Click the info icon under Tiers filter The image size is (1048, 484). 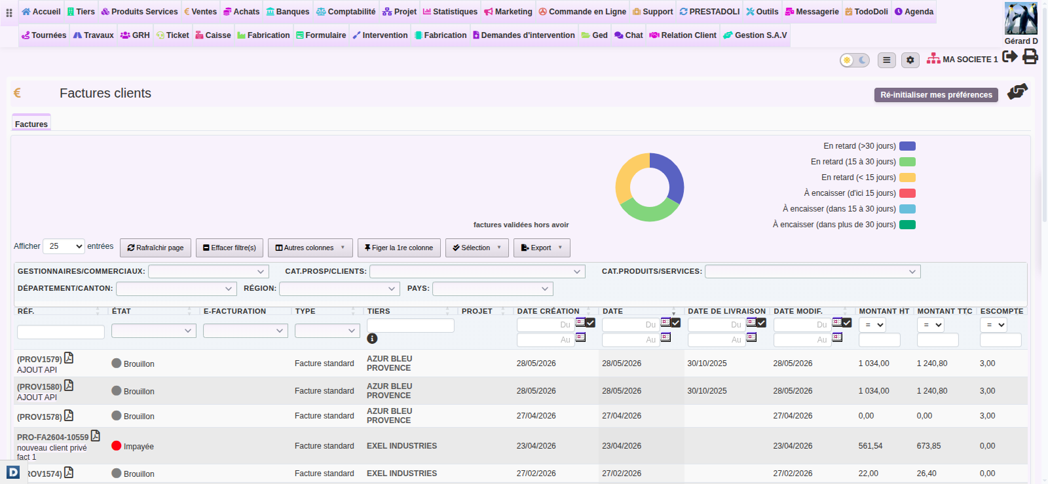click(x=372, y=339)
